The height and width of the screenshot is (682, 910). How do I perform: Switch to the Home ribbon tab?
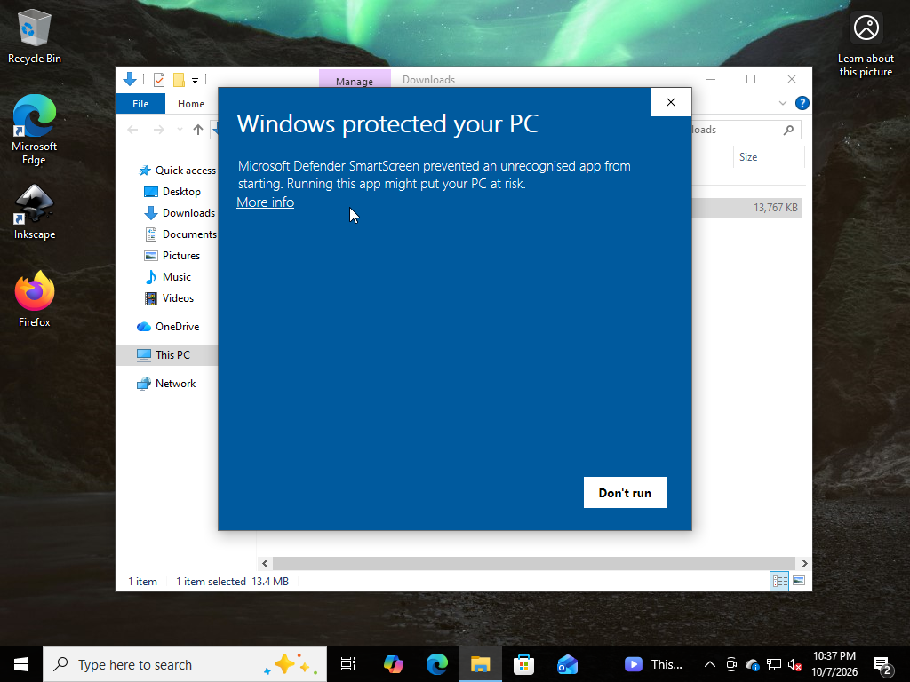click(191, 104)
